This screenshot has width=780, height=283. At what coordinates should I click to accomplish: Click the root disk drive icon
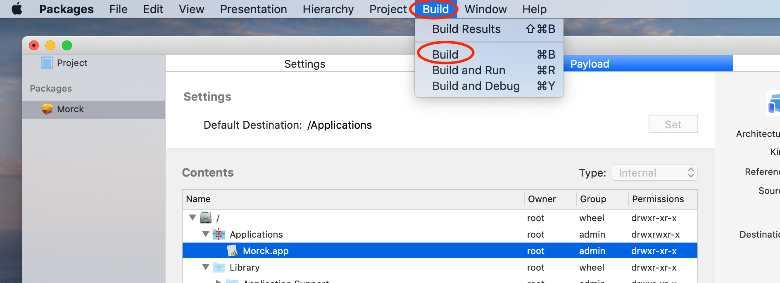click(206, 217)
